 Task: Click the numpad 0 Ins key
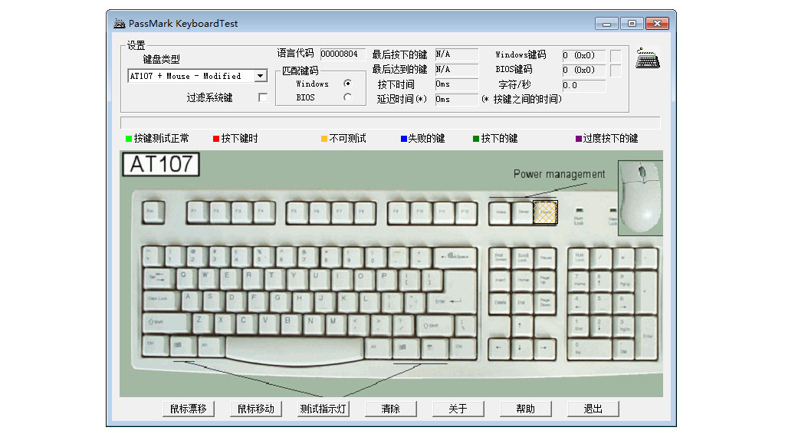click(590, 349)
